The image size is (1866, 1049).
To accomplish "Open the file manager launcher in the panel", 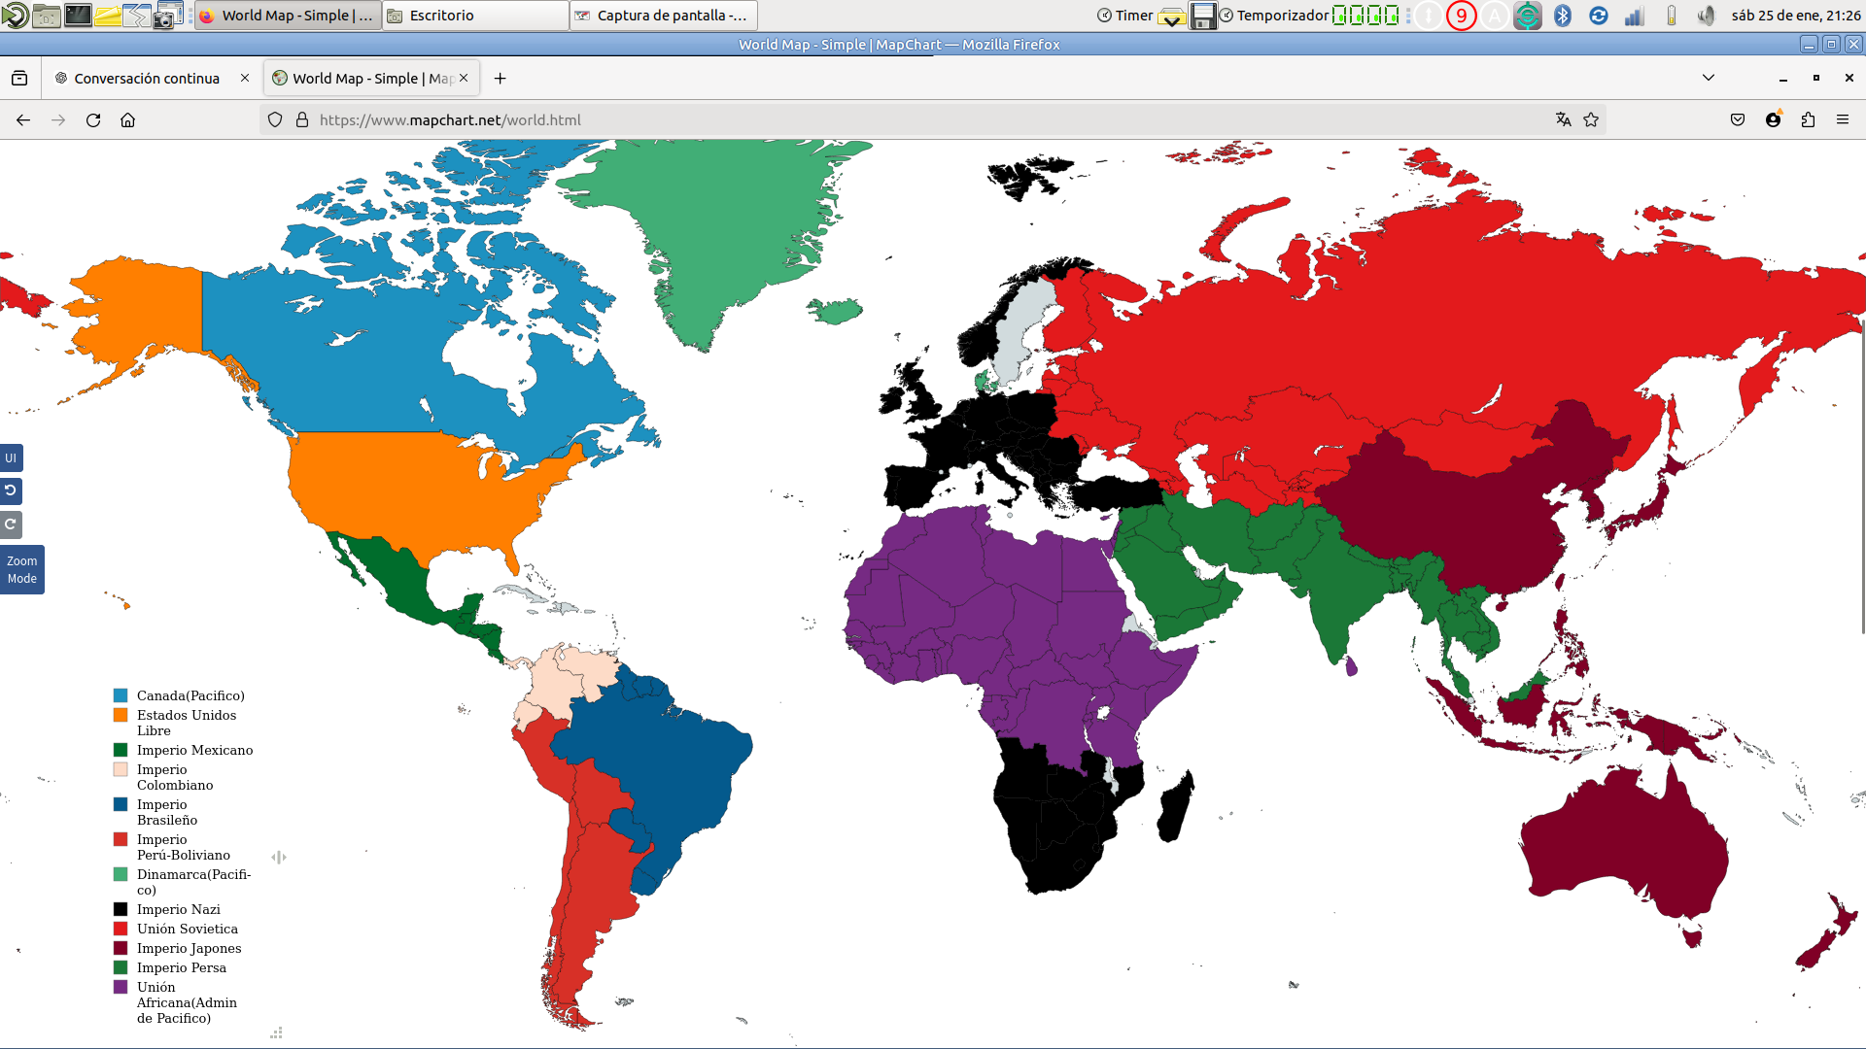I will 46,15.
